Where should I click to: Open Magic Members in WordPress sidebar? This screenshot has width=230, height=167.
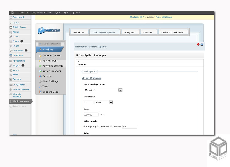click(x=20, y=101)
